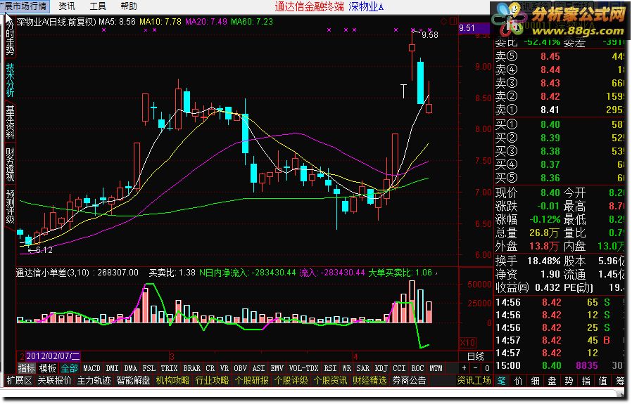
Task: Open the 帮助 menu
Action: pyautogui.click(x=129, y=6)
